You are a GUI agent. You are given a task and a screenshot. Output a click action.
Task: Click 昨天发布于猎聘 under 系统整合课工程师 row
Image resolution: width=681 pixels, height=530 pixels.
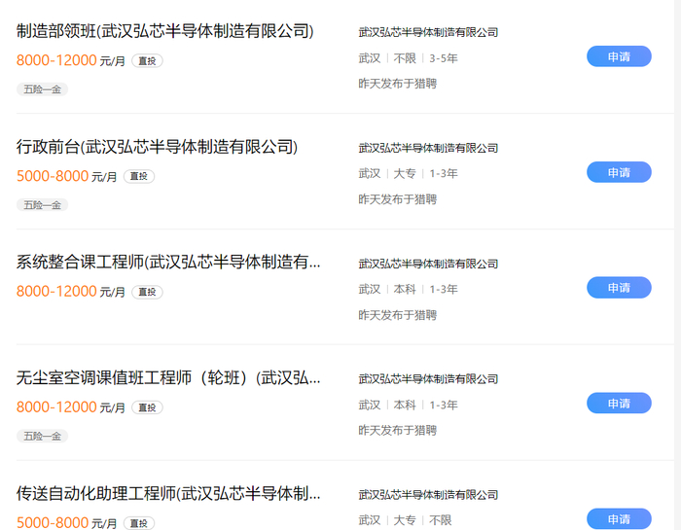click(397, 315)
